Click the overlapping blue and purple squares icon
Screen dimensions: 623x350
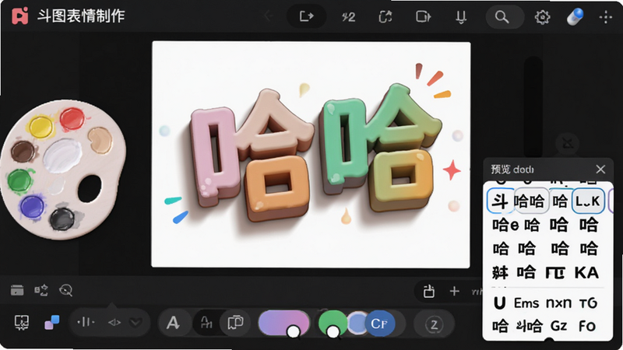(x=52, y=322)
